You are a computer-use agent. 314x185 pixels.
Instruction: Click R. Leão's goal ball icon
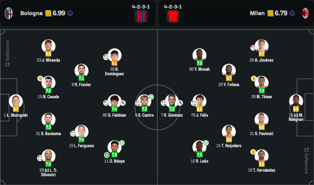[206, 143]
